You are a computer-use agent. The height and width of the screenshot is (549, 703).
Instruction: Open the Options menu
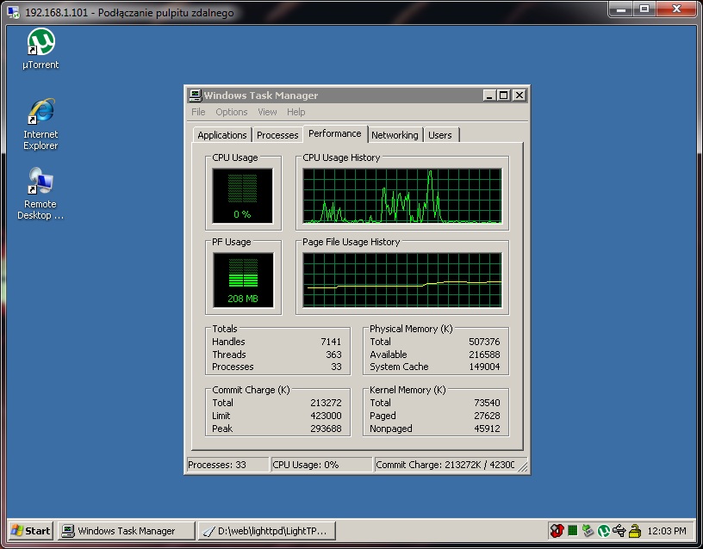[x=232, y=112]
